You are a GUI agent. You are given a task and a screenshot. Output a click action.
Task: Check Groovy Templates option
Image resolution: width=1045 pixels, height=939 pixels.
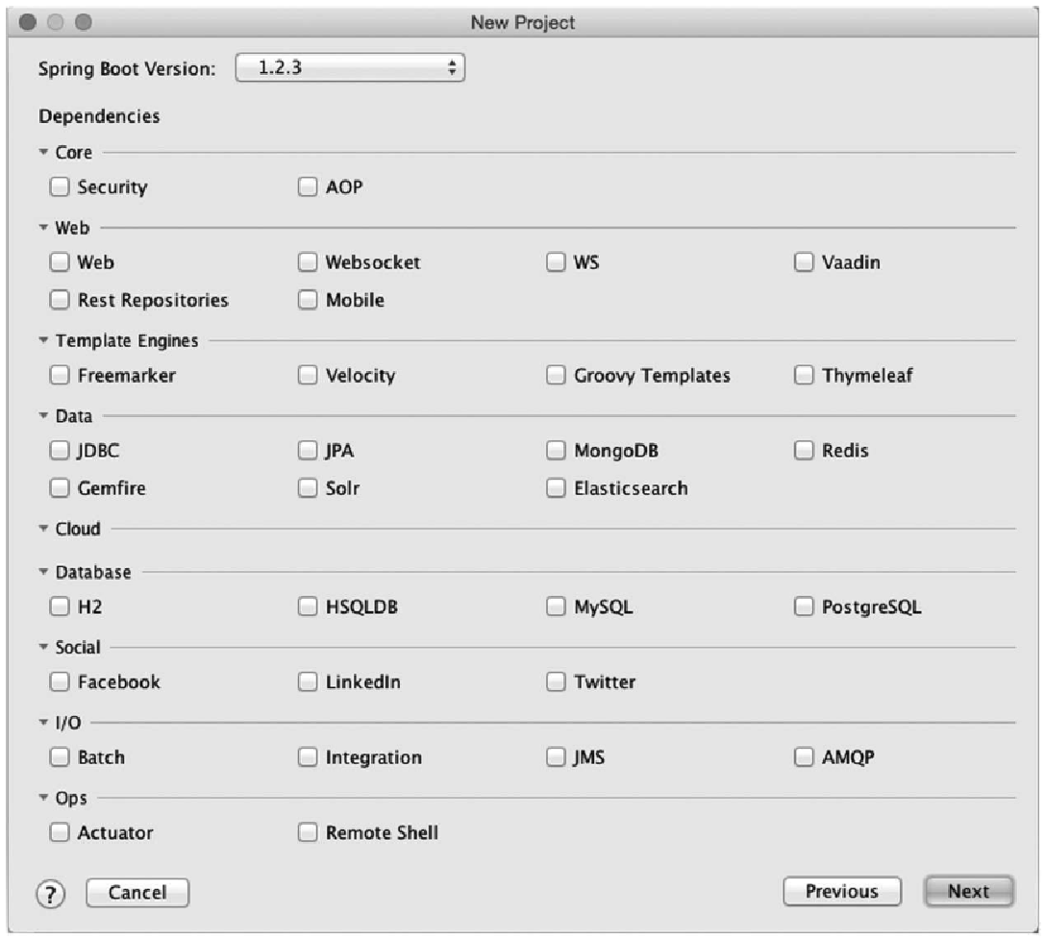(x=556, y=375)
